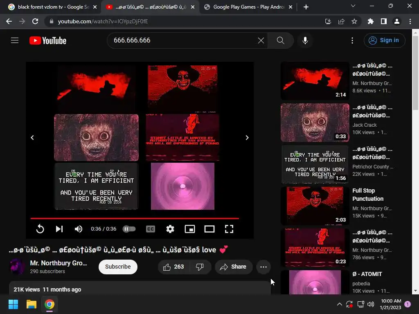Viewport: 419px width, 314px height.
Task: Open Mr. Northbury Gro... channel name
Action: 59,263
